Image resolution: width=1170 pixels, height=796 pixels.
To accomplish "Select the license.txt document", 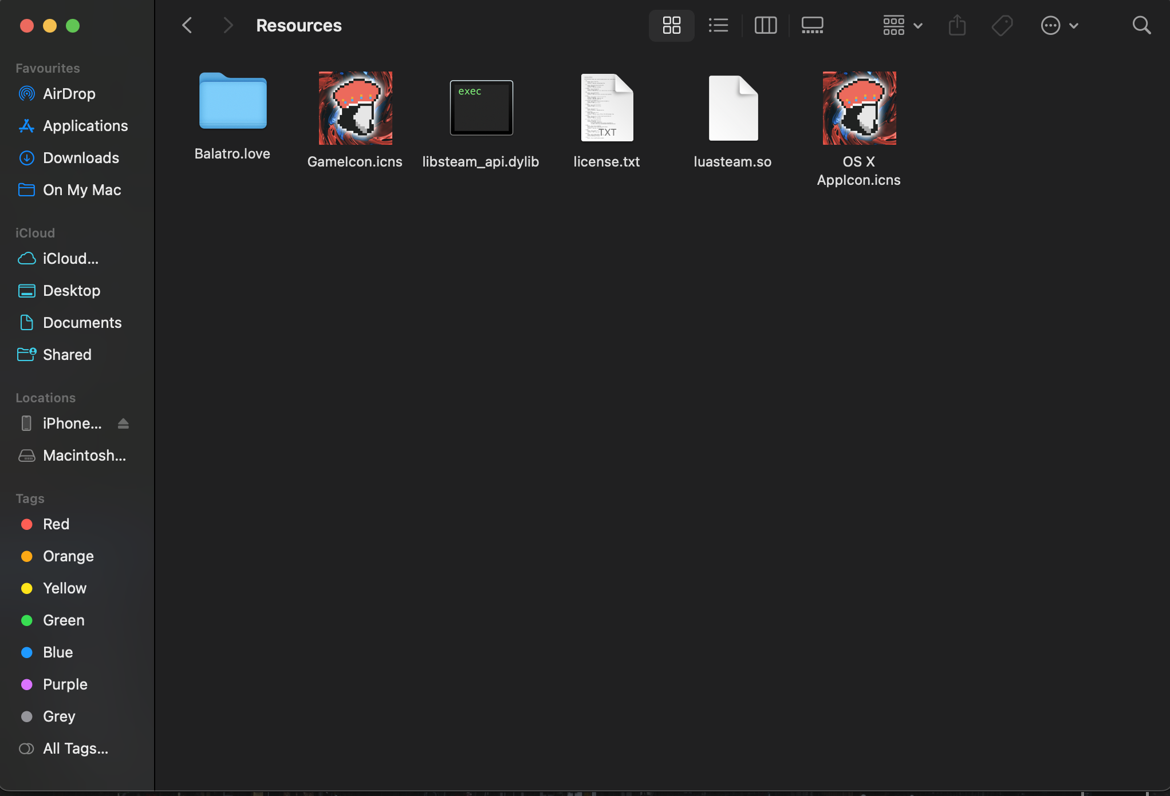I will tap(606, 109).
